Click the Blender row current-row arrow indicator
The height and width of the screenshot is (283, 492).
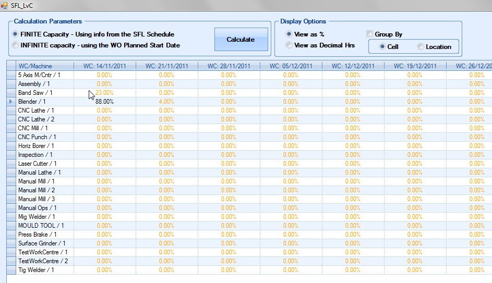11,102
